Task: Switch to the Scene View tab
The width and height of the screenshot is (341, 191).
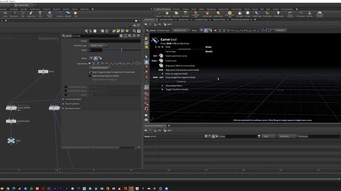Action: [149, 20]
